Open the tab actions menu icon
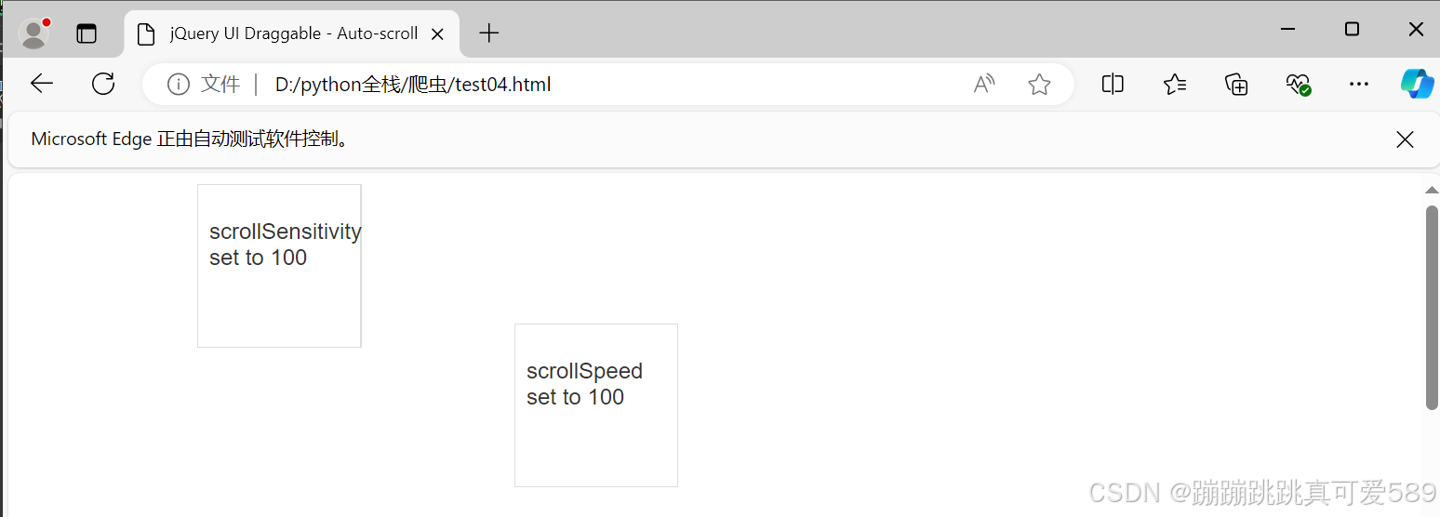 pyautogui.click(x=87, y=33)
